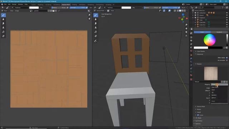Screen dimensions: 229x129
Task: Click the white primary color swatch
Action: [201, 48]
